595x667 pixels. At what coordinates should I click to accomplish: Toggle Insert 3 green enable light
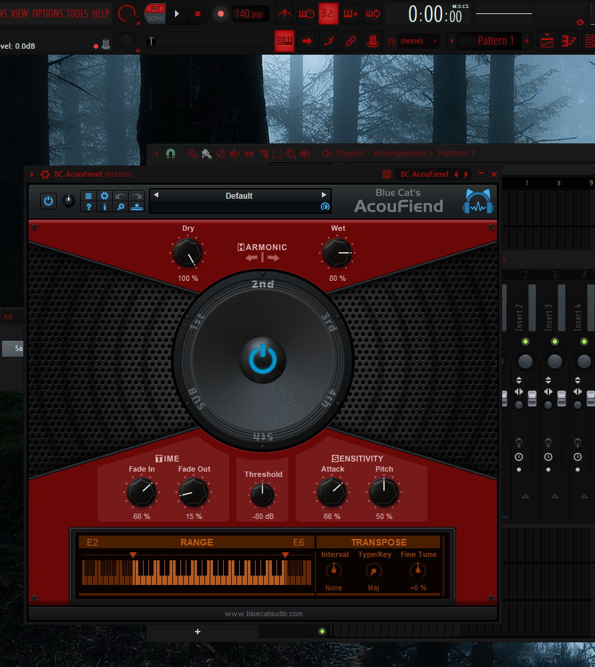(x=554, y=342)
